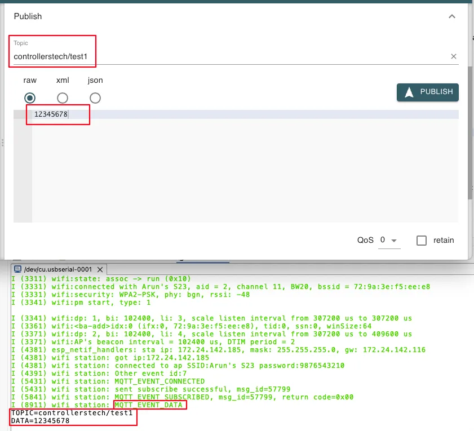The height and width of the screenshot is (431, 474).
Task: Click the 'wifi:pm start, type: 1' log line
Action: pos(81,302)
